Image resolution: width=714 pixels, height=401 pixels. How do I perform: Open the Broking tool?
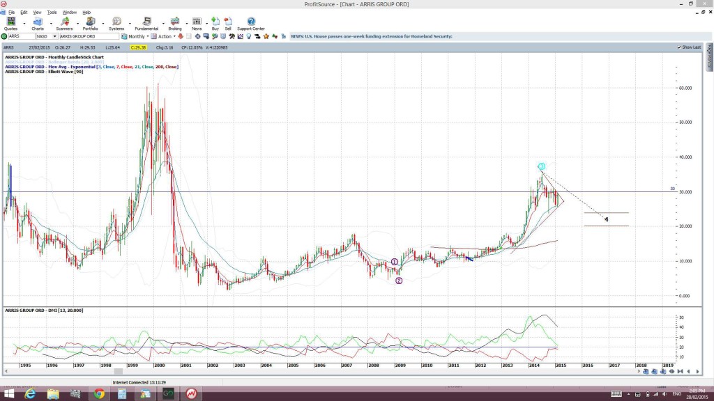click(175, 24)
